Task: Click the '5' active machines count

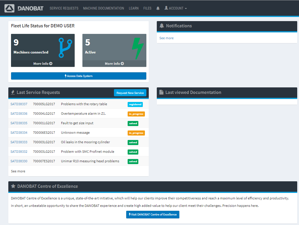Action: coord(87,42)
